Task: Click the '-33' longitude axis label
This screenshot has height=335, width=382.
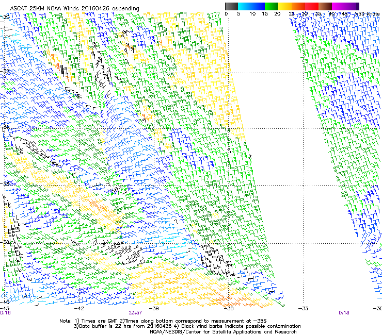Action: pyautogui.click(x=304, y=309)
